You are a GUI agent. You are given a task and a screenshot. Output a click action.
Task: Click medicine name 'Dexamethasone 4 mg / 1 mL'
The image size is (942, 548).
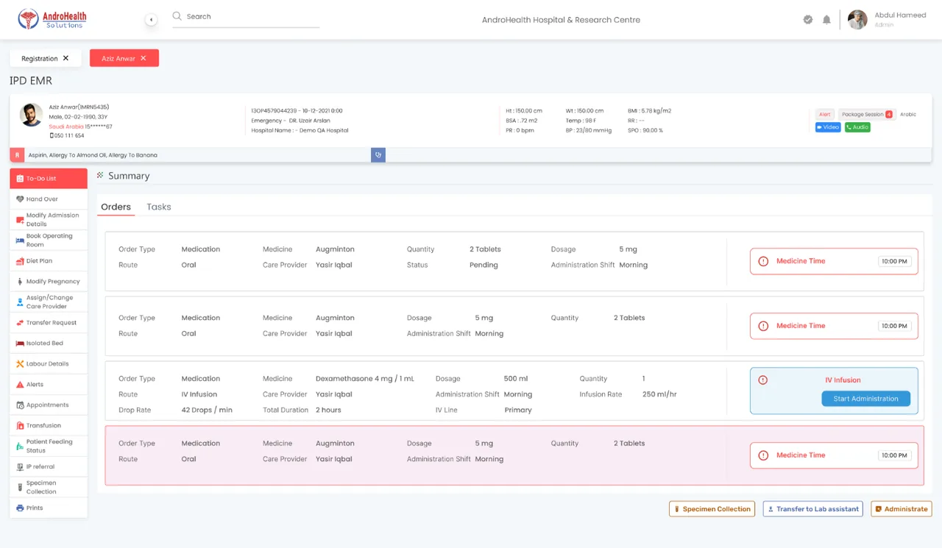coord(365,379)
